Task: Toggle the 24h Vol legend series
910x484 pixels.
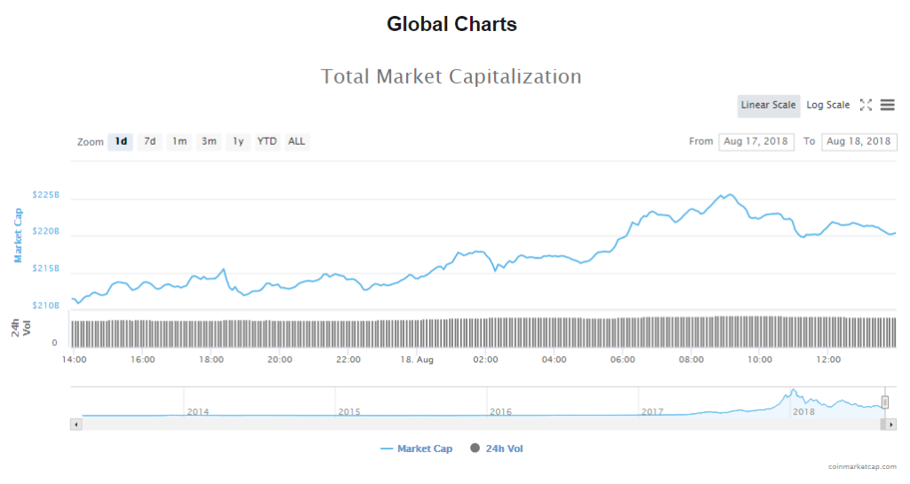Action: (x=496, y=448)
